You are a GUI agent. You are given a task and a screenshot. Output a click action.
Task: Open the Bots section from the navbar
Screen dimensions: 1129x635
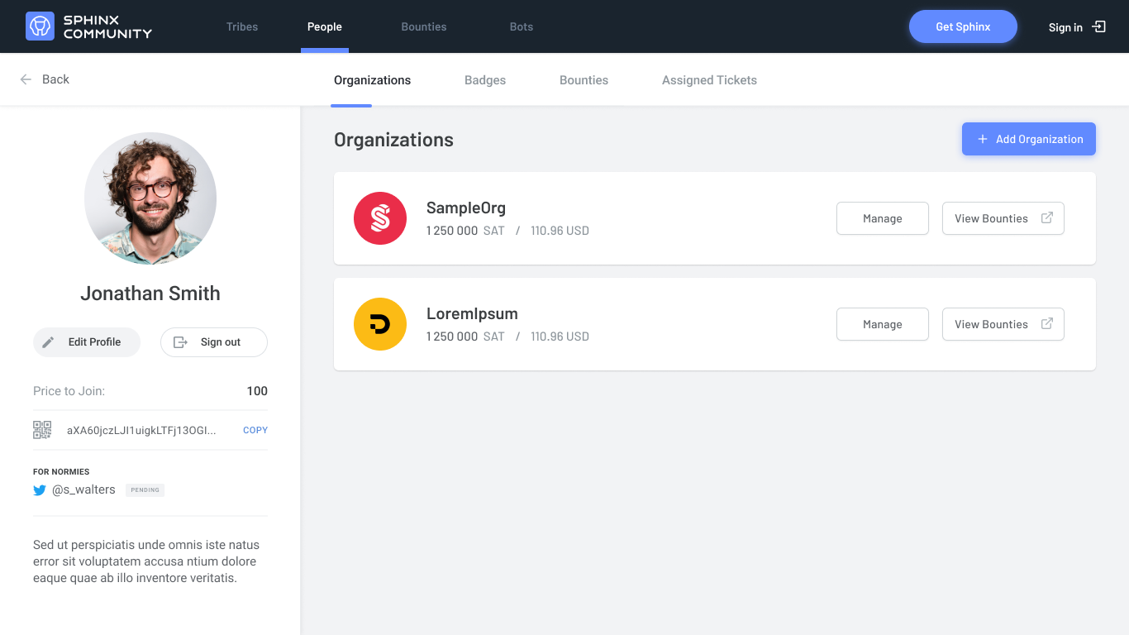coord(521,26)
